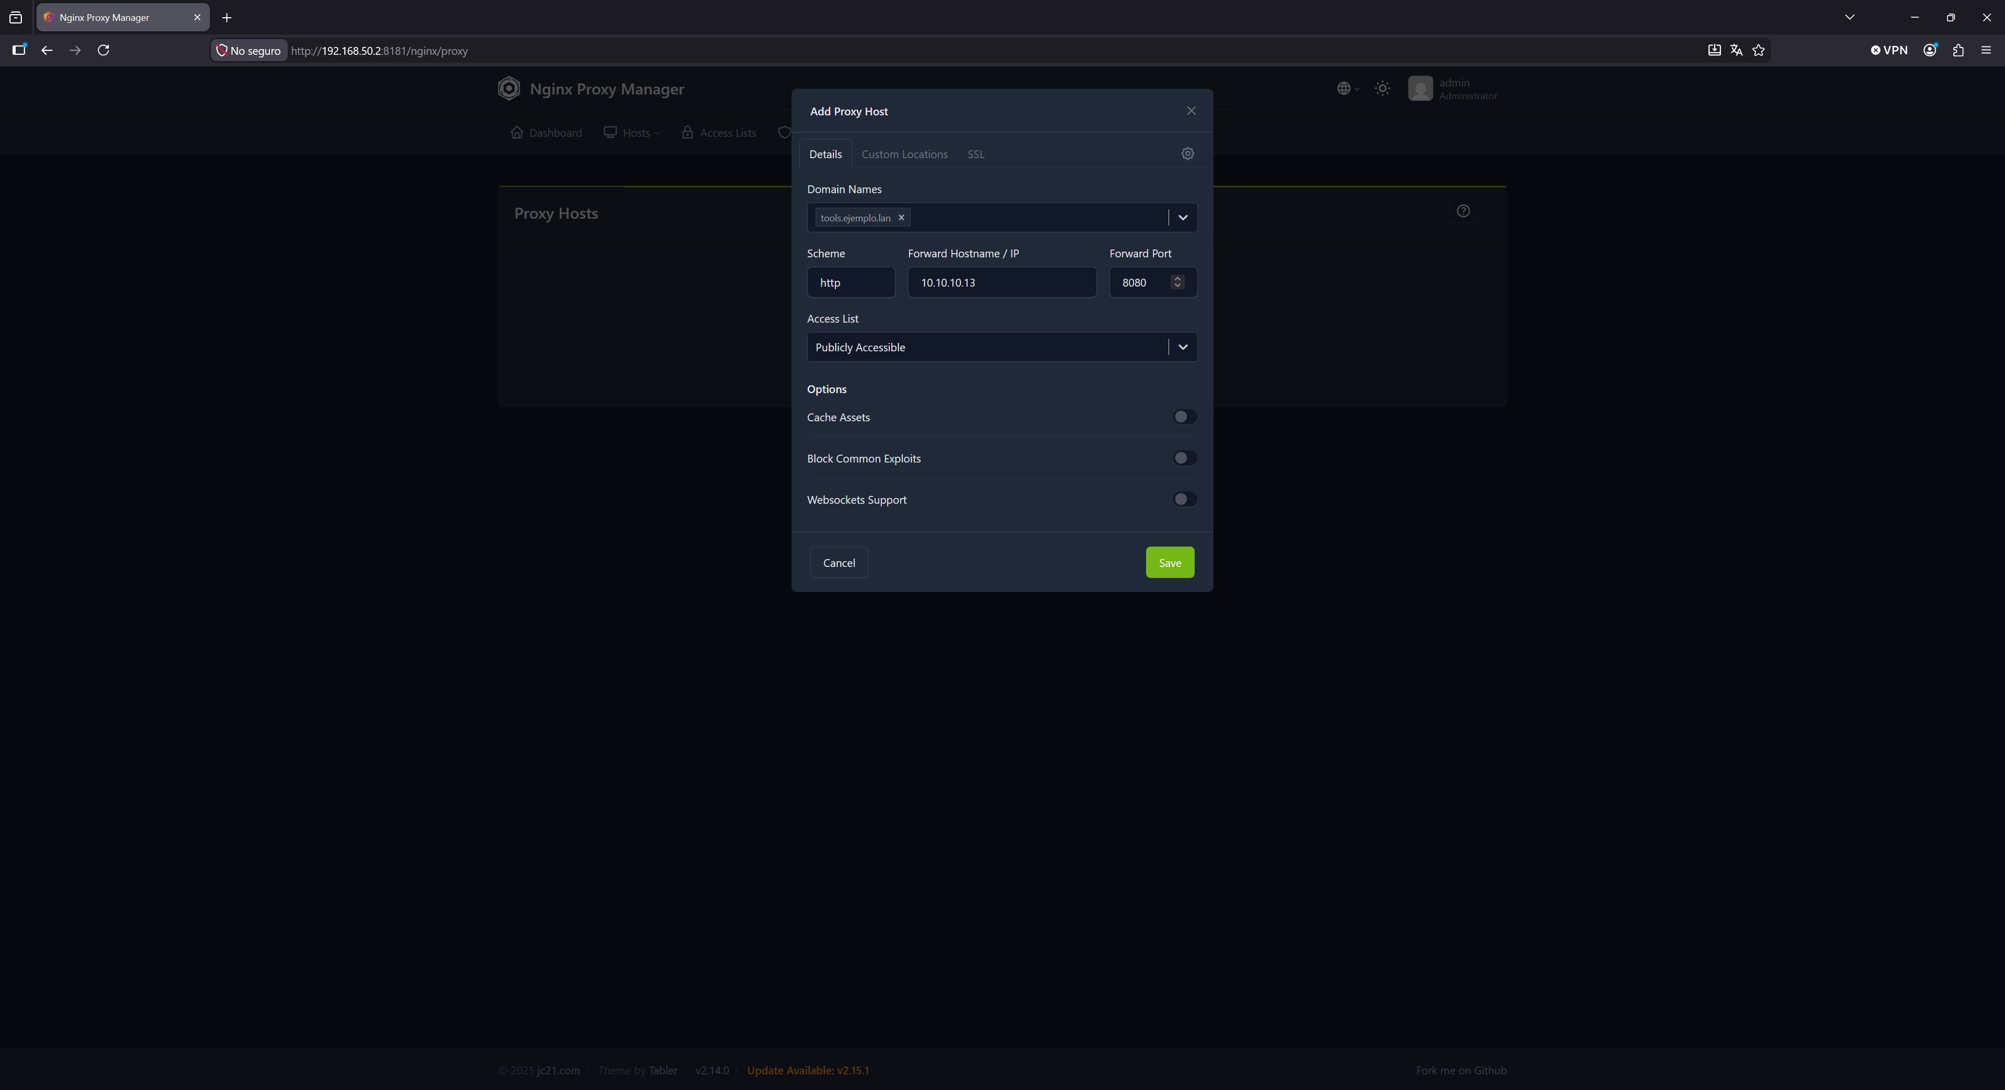This screenshot has width=2005, height=1090.
Task: Close the Add Proxy Host dialog
Action: pos(1191,111)
